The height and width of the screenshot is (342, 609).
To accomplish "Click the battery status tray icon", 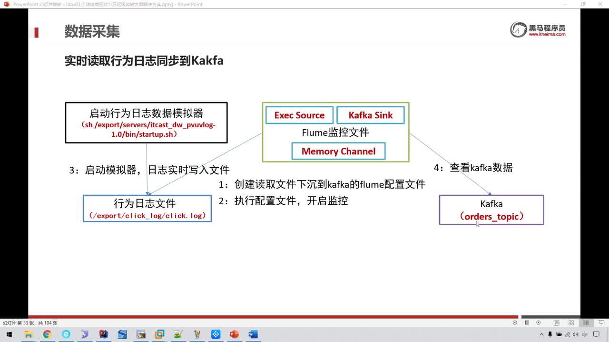I will 559,334.
